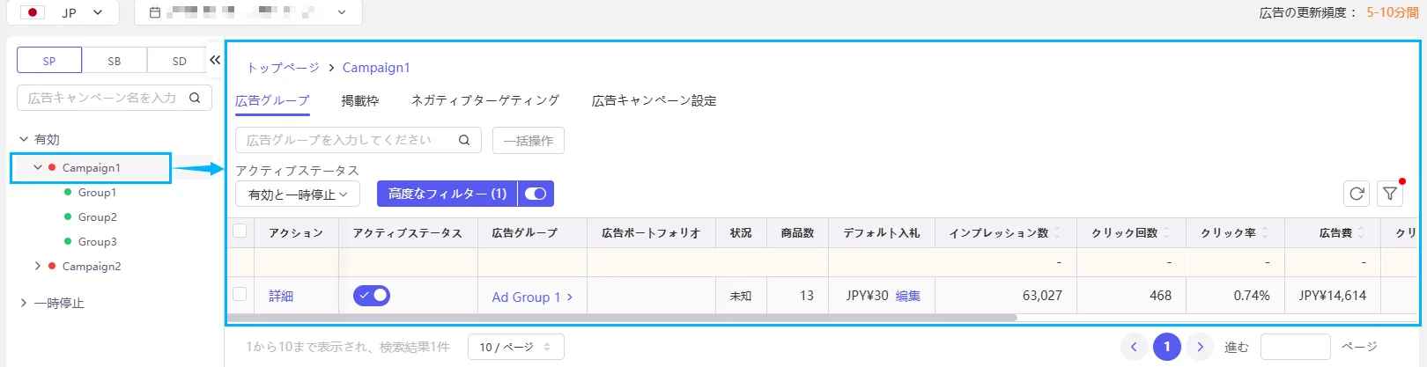Select page 1 button
The image size is (1427, 367).
pyautogui.click(x=1167, y=347)
